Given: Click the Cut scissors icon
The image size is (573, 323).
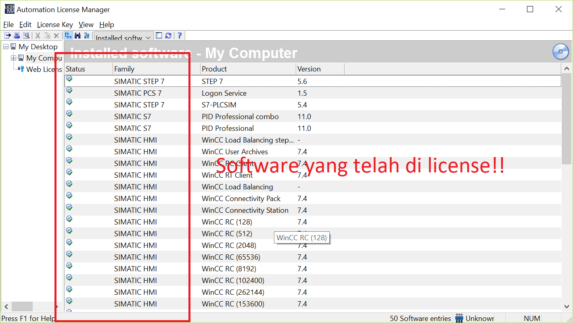Looking at the screenshot, I should (x=38, y=36).
